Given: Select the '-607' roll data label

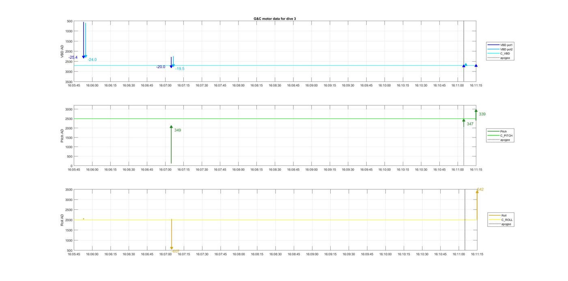Looking at the screenshot, I should [176, 251].
